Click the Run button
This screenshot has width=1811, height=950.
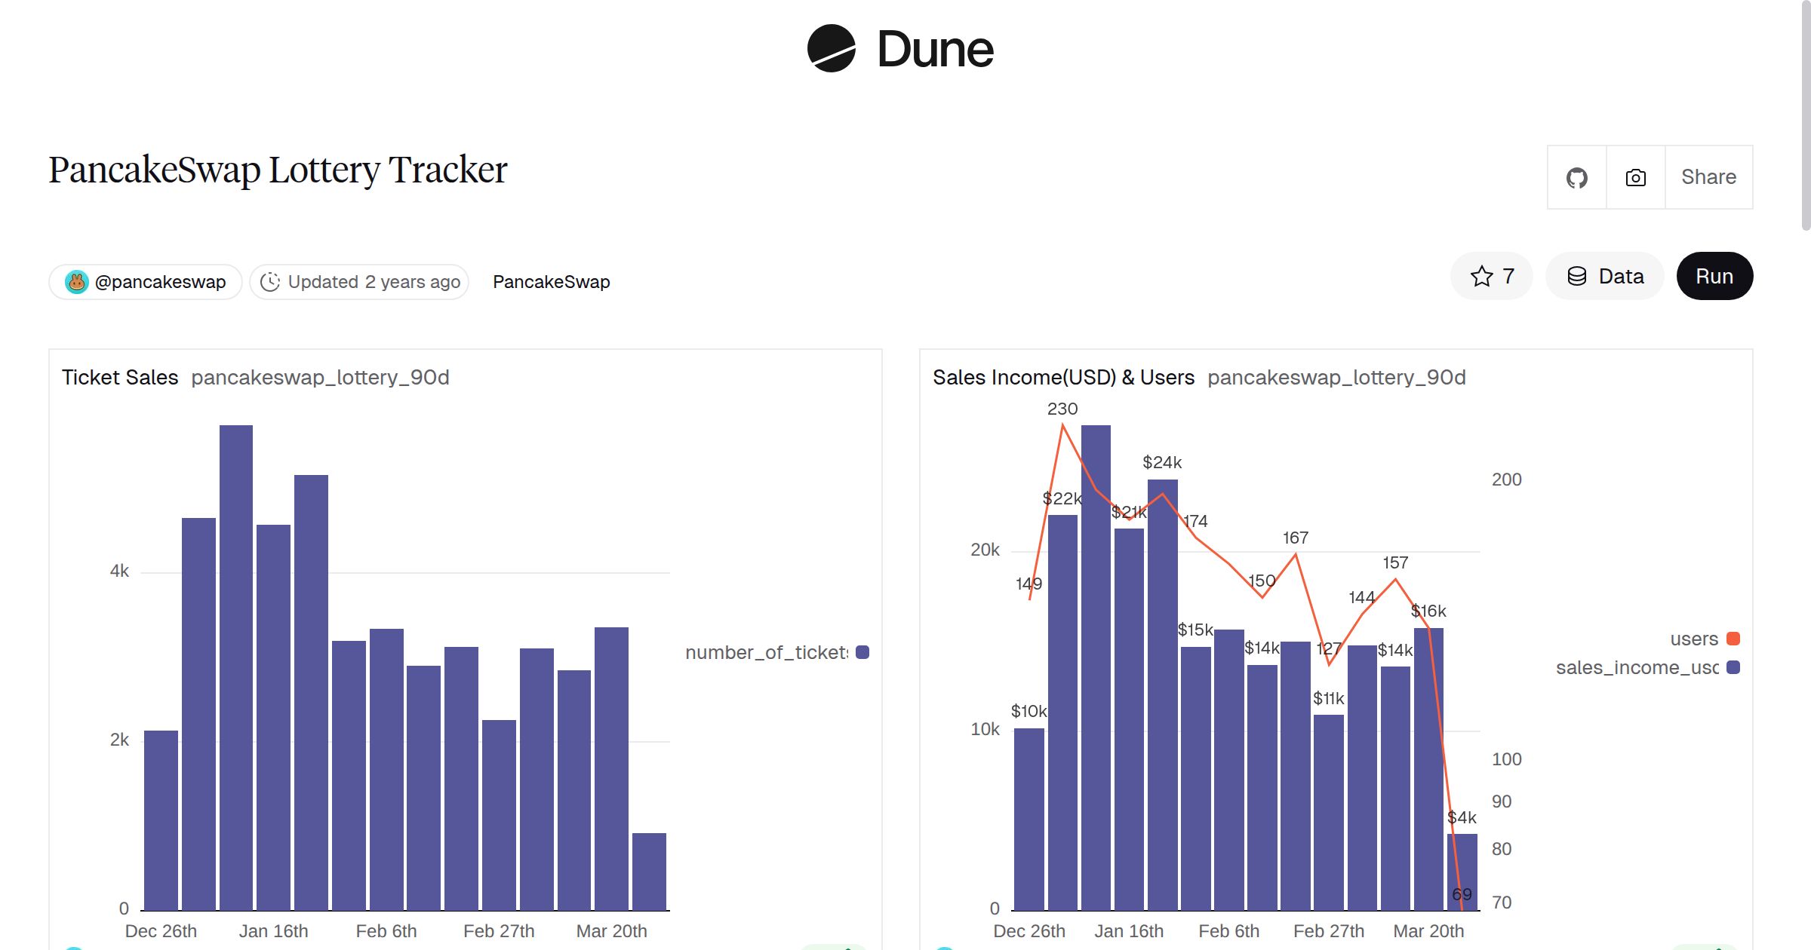tap(1714, 276)
